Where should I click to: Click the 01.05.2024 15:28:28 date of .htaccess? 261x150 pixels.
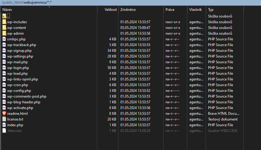[135, 131]
